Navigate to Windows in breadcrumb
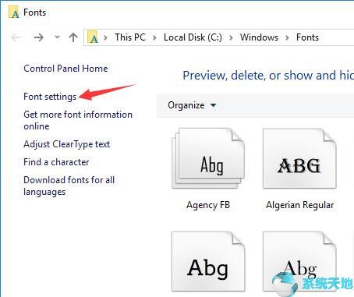This screenshot has width=354, height=297. (259, 37)
